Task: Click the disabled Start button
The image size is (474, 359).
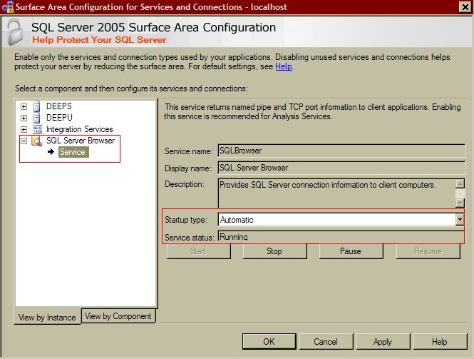Action: click(198, 251)
